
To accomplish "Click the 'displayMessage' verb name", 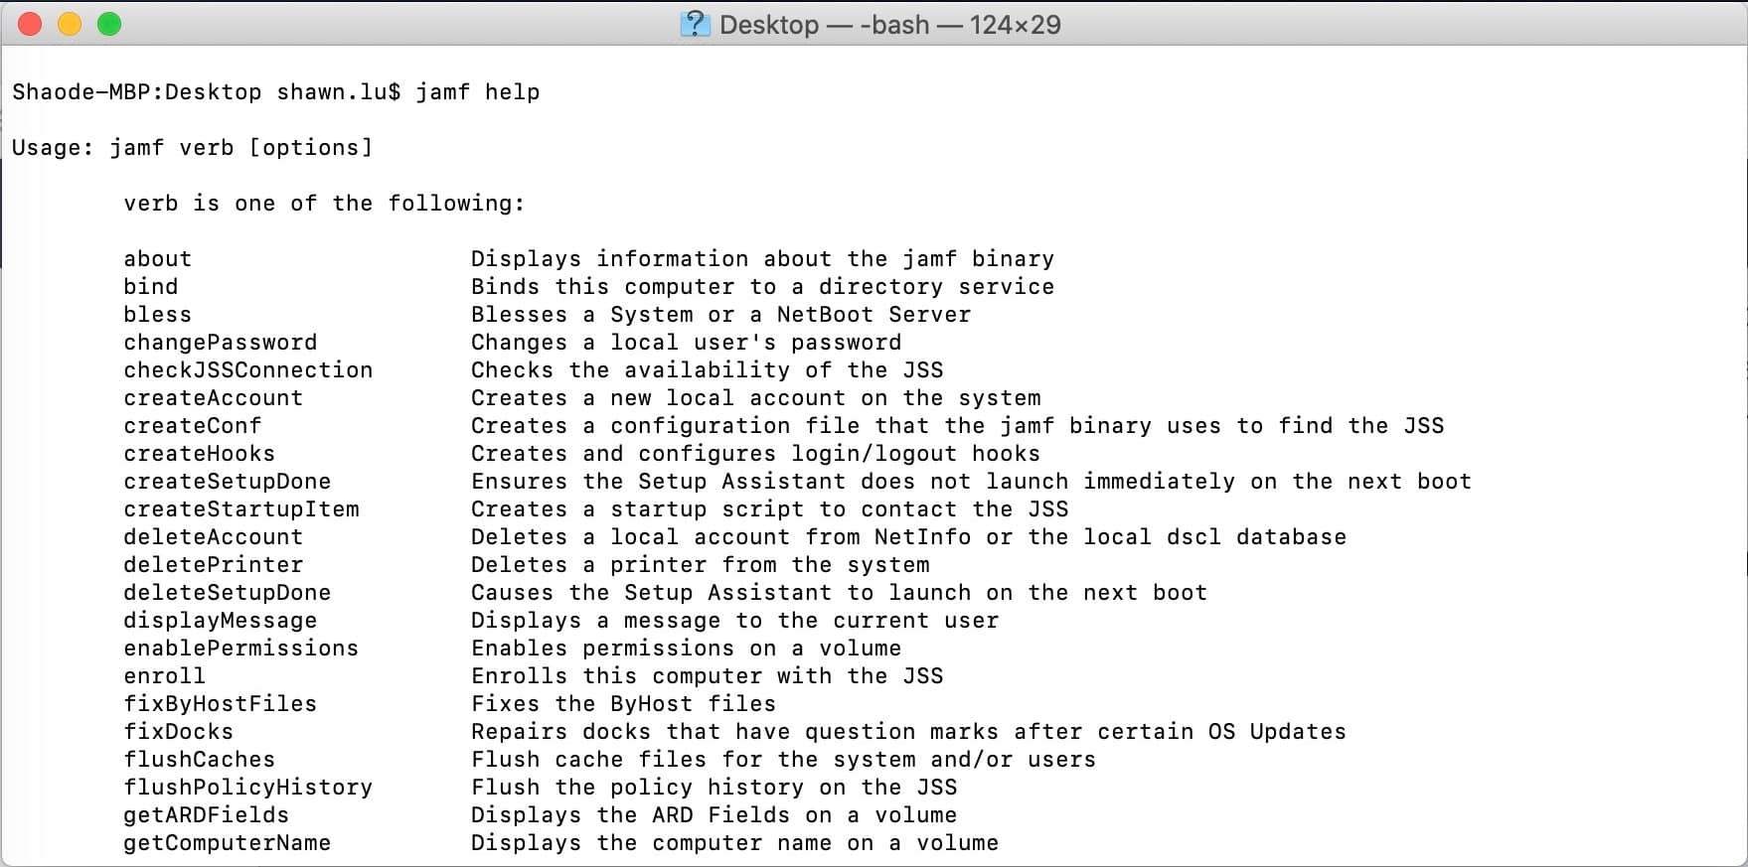I will tap(220, 621).
